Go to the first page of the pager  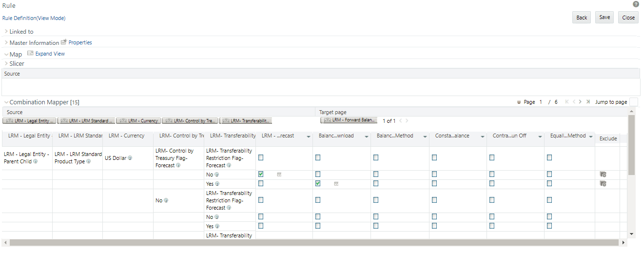567,102
